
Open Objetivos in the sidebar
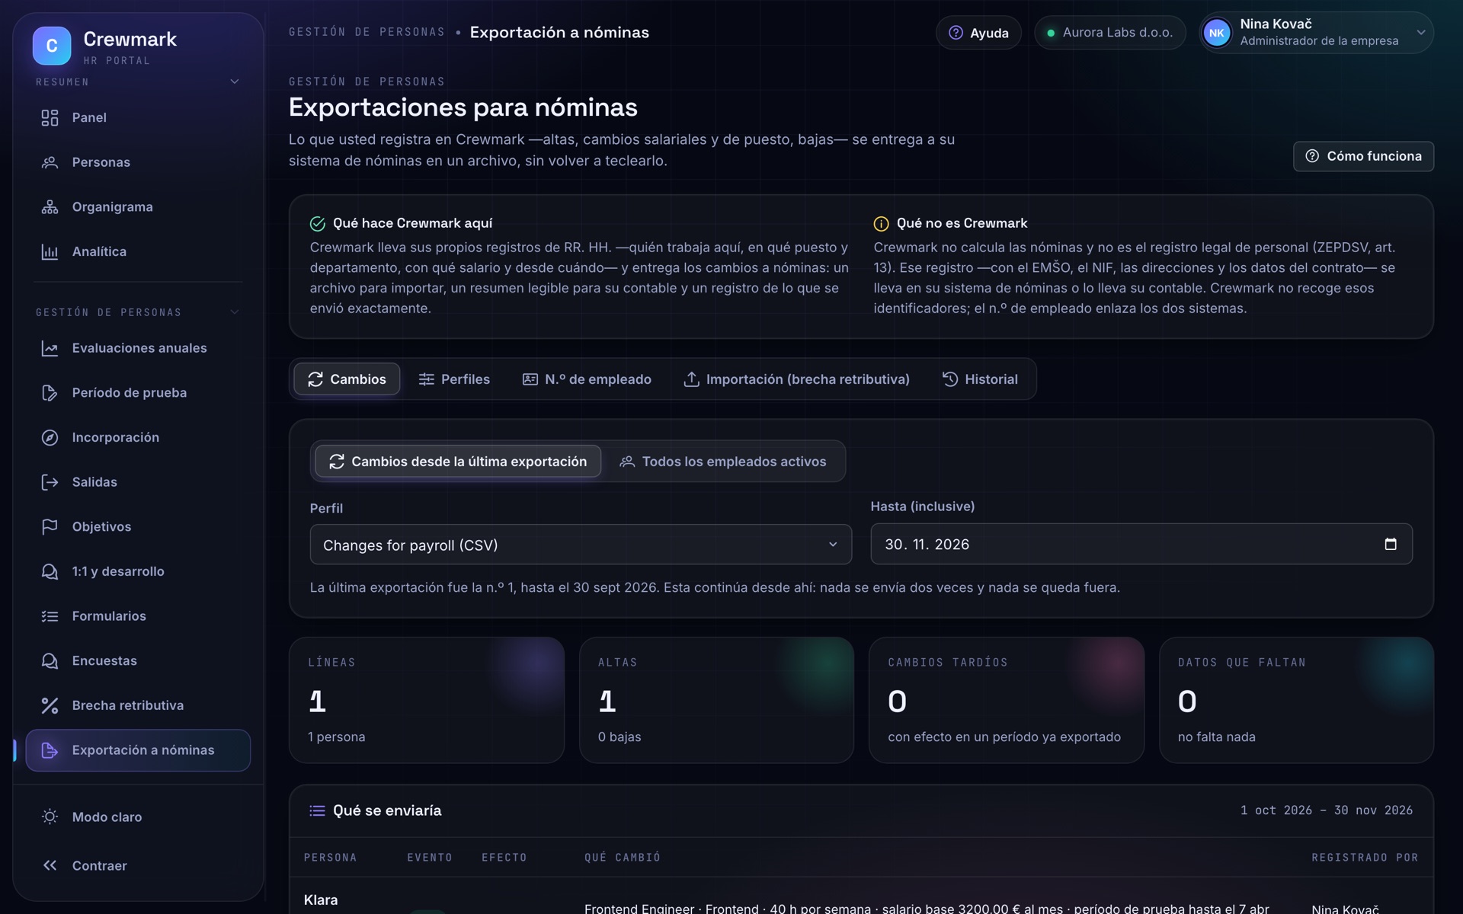[138, 527]
